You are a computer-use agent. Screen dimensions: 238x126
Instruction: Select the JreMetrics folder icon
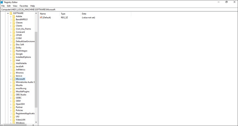coord(14,69)
